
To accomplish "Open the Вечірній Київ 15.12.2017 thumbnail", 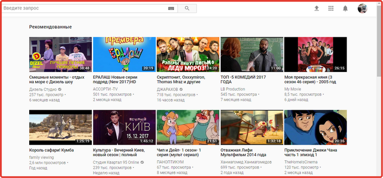I will [x=124, y=127].
